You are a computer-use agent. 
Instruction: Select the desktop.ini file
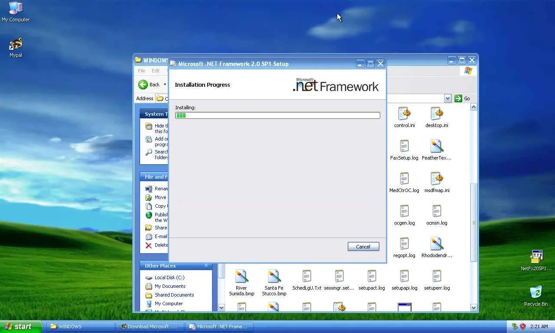tap(437, 118)
